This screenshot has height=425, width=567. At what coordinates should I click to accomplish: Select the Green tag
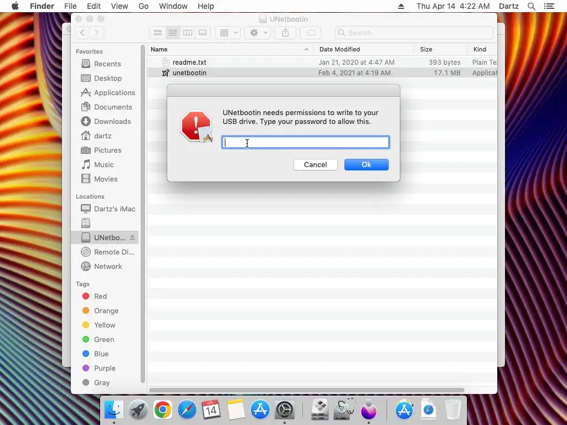tap(98, 340)
